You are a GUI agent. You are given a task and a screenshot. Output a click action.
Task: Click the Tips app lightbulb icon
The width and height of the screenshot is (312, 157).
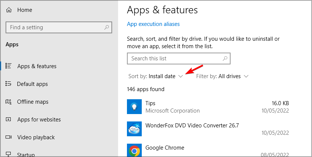134,107
